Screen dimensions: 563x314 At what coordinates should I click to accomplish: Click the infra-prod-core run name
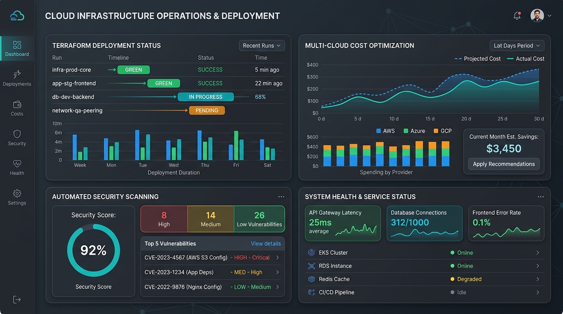pos(72,70)
